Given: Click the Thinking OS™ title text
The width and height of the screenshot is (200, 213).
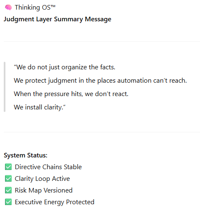Looking at the screenshot, I should [x=35, y=8].
